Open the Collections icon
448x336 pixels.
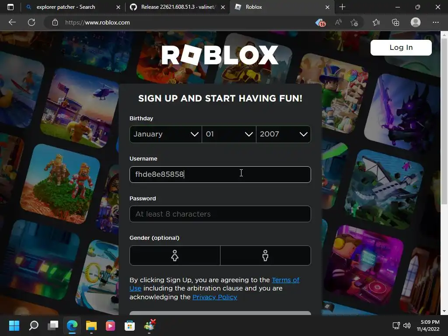pos(395,22)
